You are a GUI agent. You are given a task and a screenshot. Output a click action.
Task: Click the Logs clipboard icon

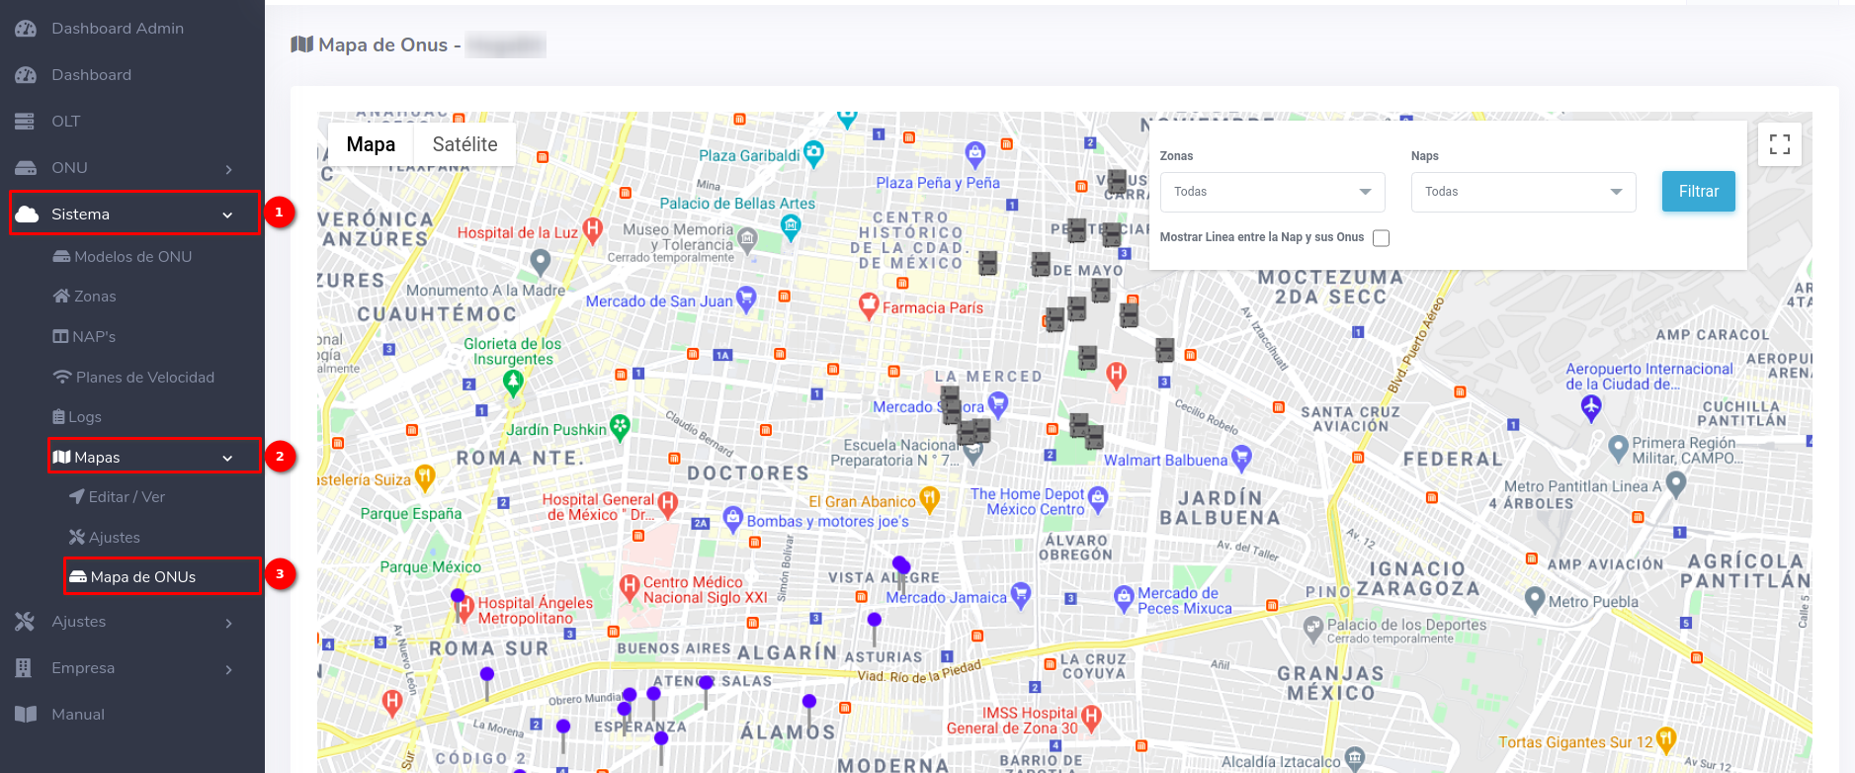(x=59, y=417)
